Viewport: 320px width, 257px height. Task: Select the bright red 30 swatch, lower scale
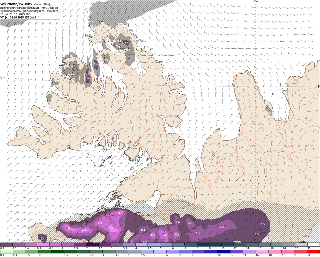tap(313, 252)
